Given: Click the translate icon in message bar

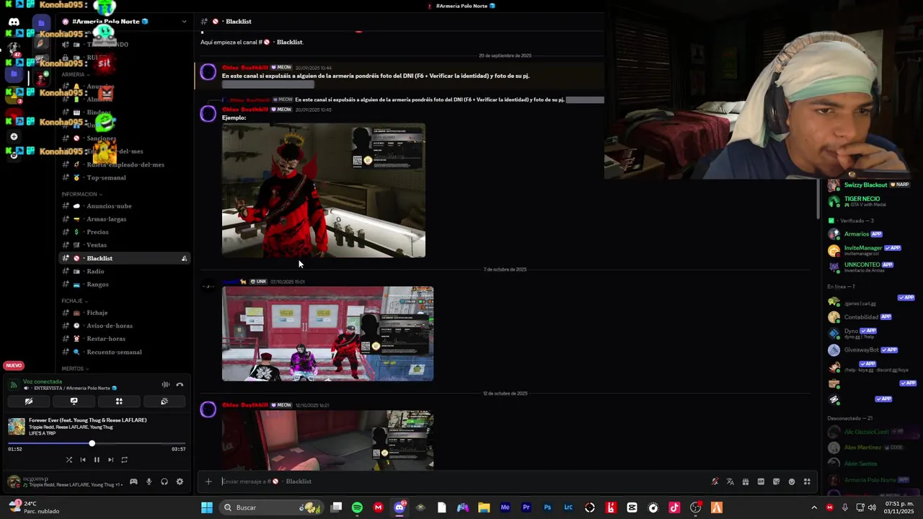Looking at the screenshot, I should [730, 482].
